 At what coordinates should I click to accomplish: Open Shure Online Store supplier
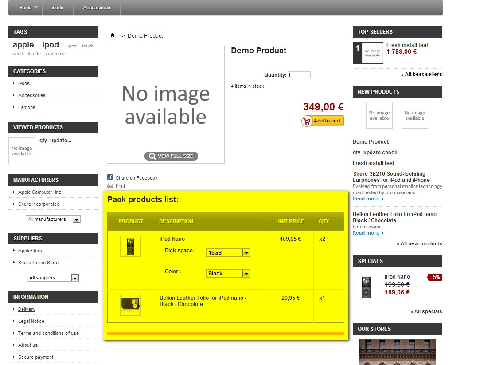click(x=38, y=263)
